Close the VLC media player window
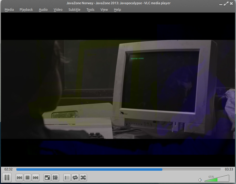This screenshot has width=236, height=184. point(231,4)
